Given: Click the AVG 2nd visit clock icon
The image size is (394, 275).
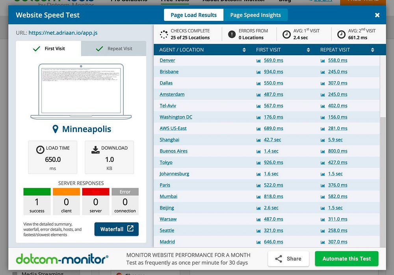Looking at the screenshot, I should [x=341, y=34].
